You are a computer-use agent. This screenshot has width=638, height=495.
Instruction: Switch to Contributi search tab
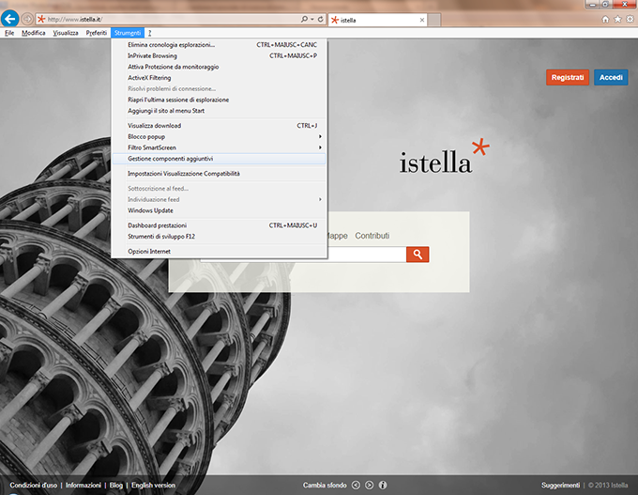pyautogui.click(x=372, y=236)
